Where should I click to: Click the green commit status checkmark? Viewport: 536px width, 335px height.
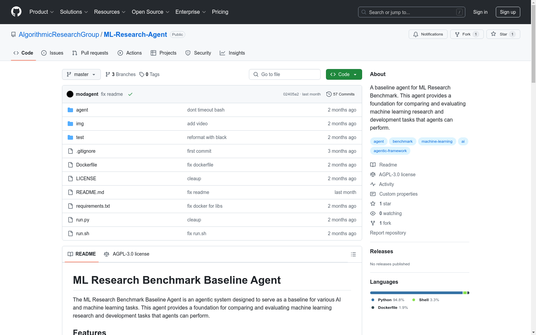[x=130, y=94]
